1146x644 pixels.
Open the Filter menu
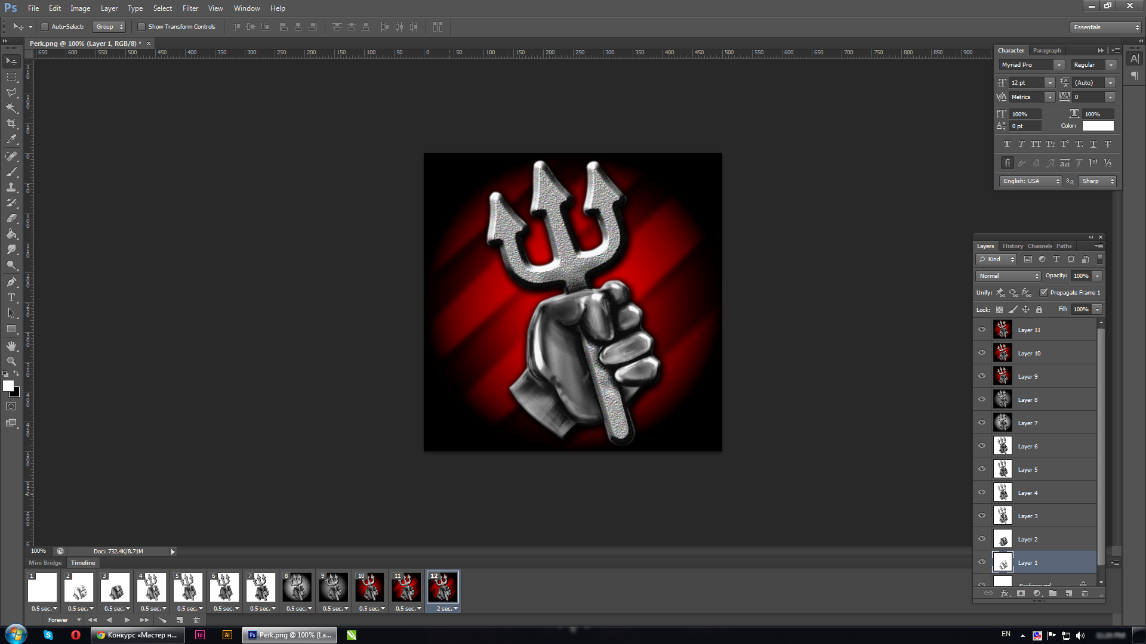190,8
